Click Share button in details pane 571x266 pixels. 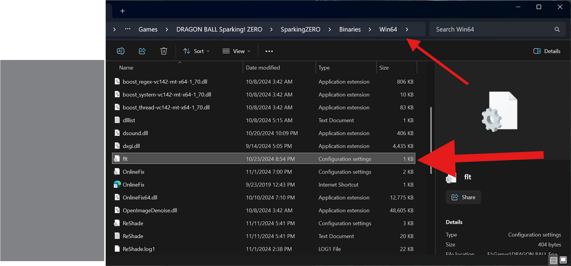463,198
